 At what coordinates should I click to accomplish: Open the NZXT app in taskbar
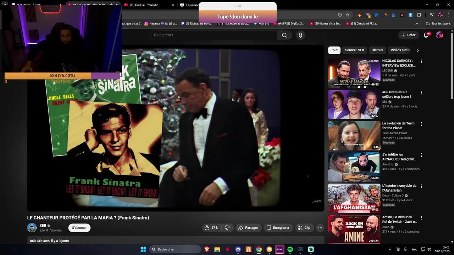(279, 249)
